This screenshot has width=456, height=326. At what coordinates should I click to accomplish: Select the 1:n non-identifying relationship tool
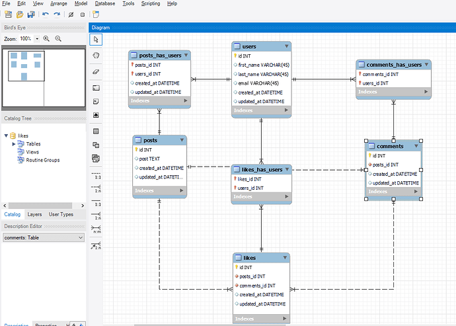tap(96, 189)
